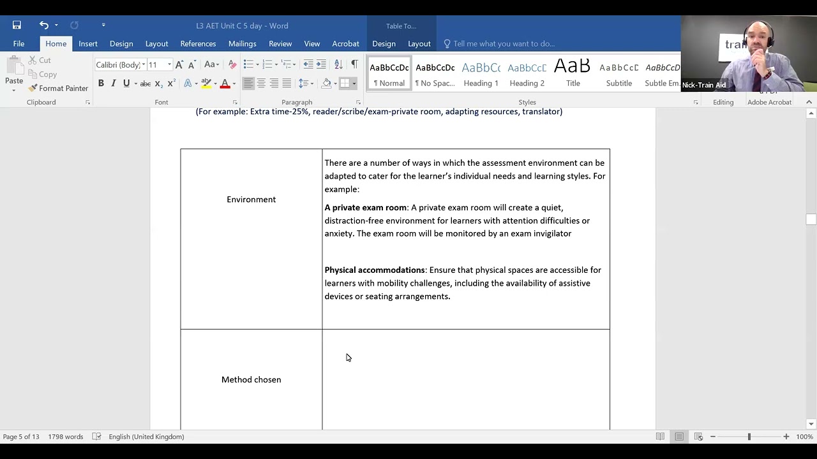Open the Review tab
This screenshot has height=459, width=817.
point(280,43)
